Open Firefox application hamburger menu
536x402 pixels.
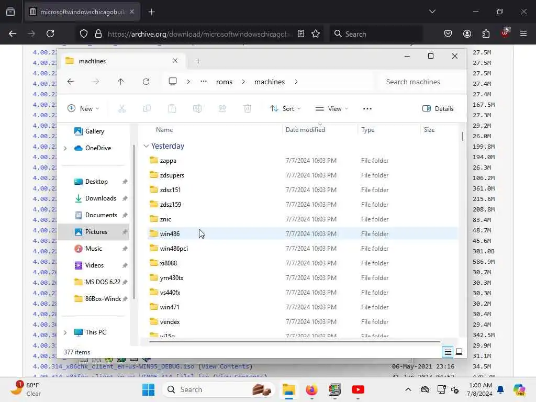click(x=523, y=34)
